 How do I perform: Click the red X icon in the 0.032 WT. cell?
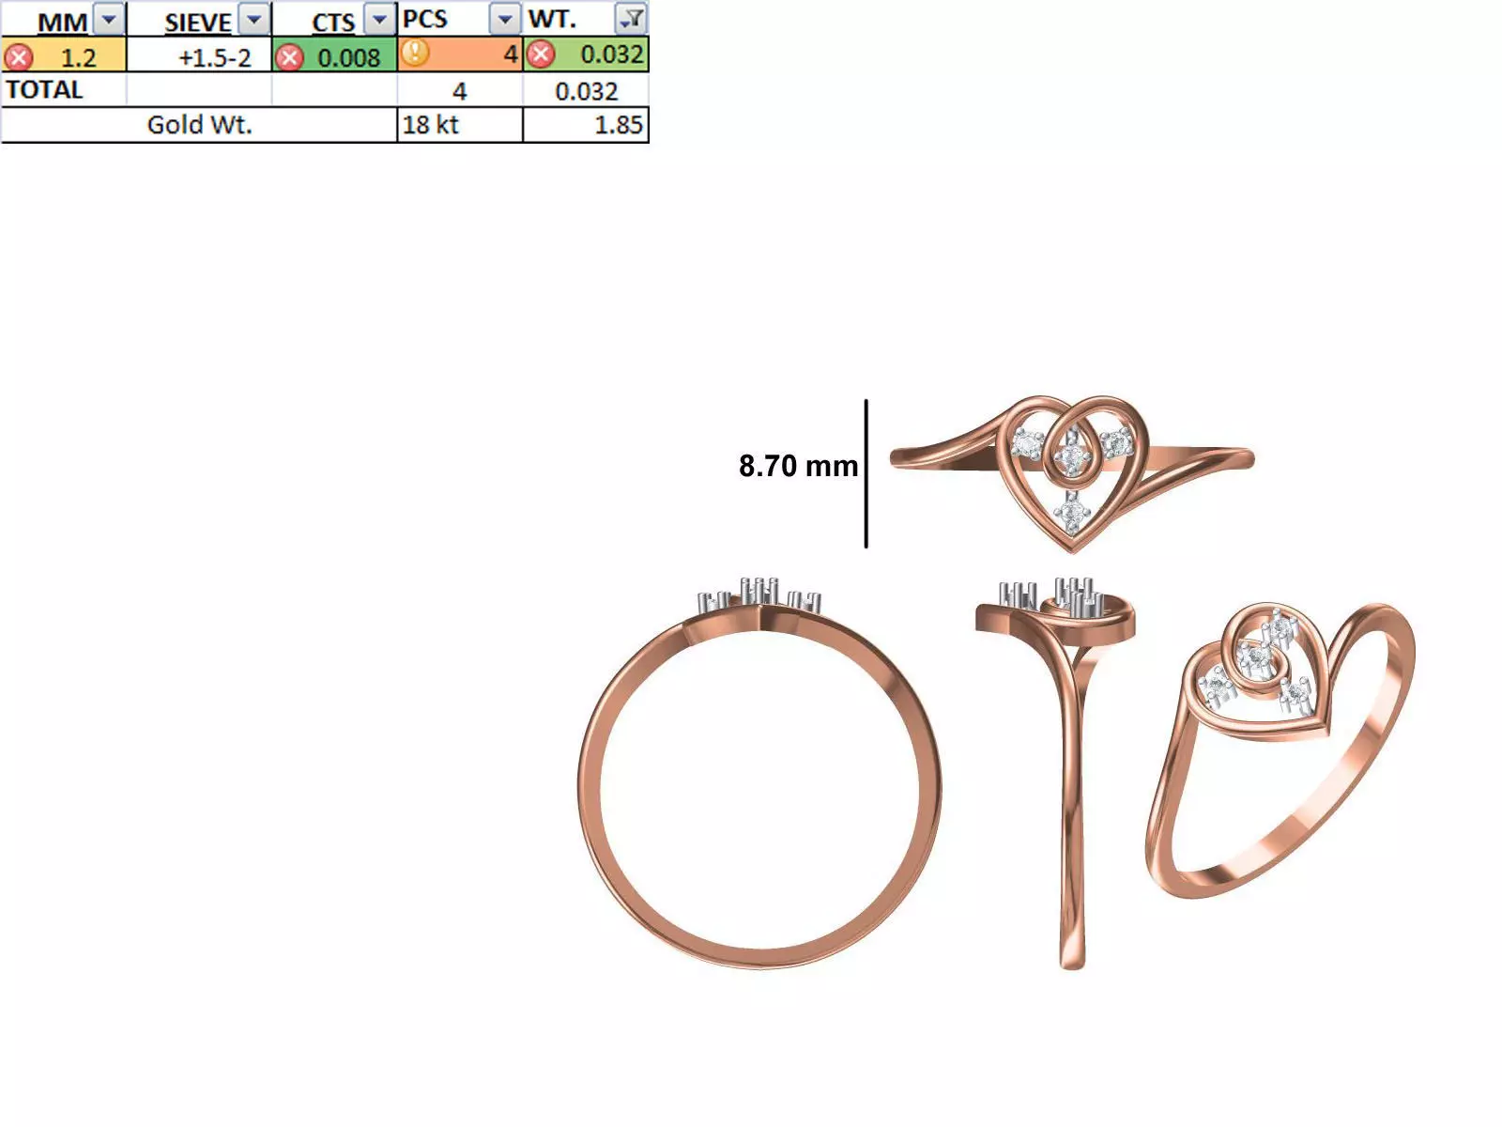[540, 55]
